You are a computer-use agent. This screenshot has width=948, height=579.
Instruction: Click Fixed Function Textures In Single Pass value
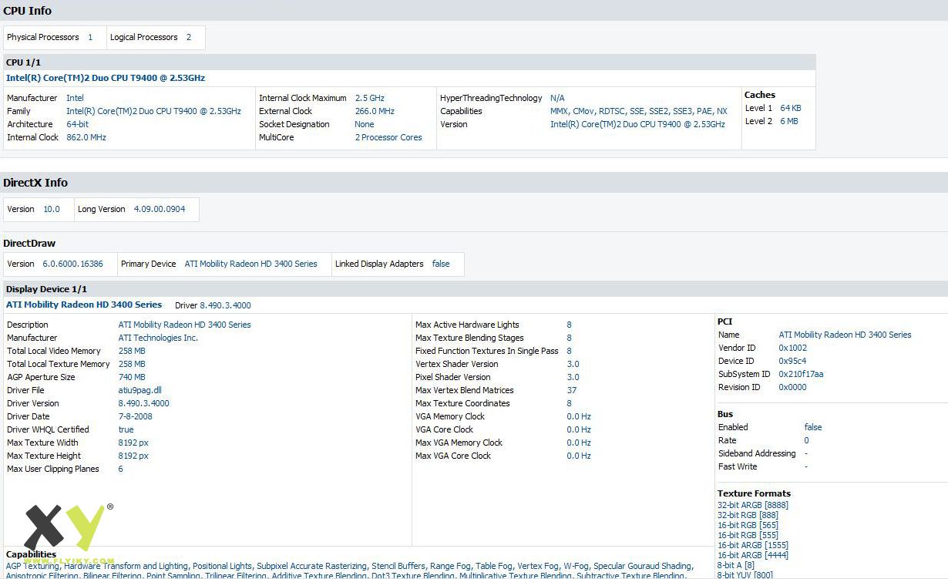(570, 351)
